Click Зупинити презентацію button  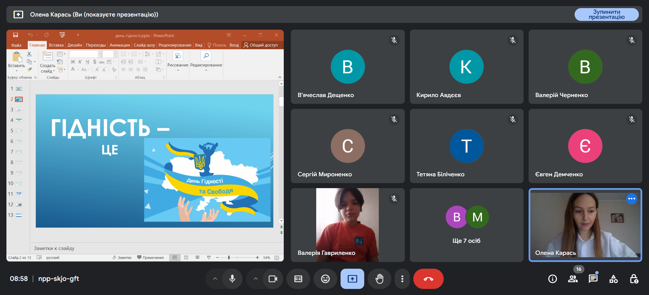click(x=606, y=14)
